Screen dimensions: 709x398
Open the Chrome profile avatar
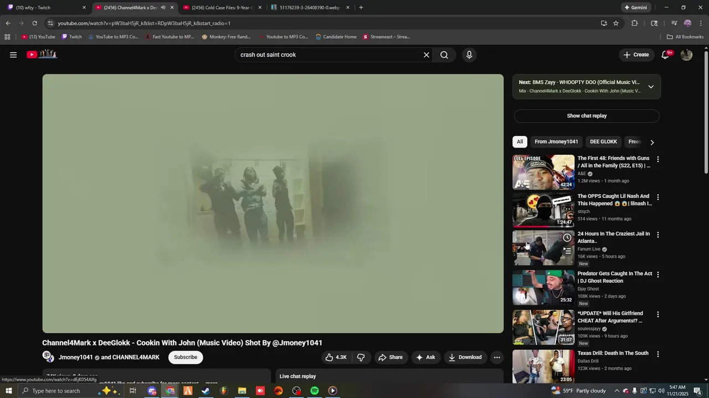pos(687,23)
